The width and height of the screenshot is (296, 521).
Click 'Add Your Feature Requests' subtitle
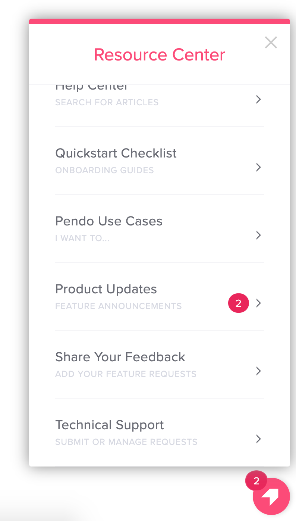pos(126,374)
